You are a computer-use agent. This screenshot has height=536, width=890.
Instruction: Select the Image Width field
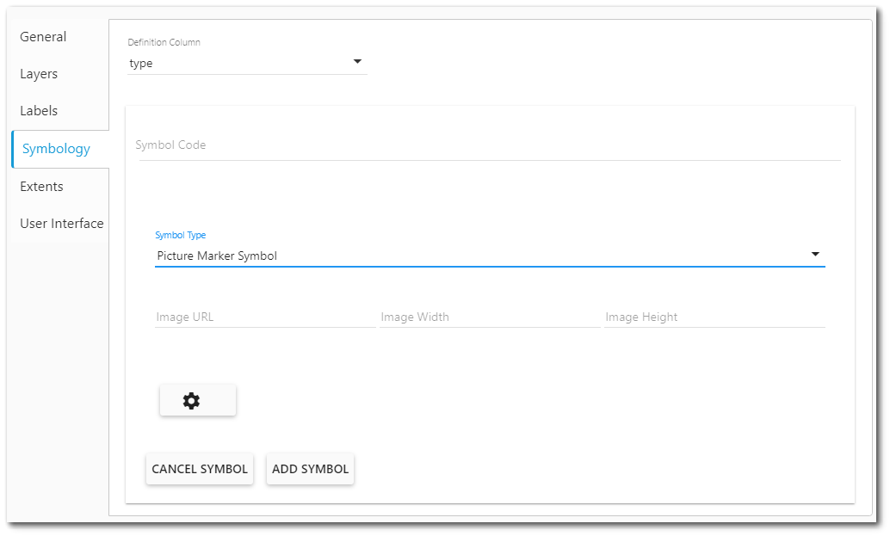(x=489, y=317)
